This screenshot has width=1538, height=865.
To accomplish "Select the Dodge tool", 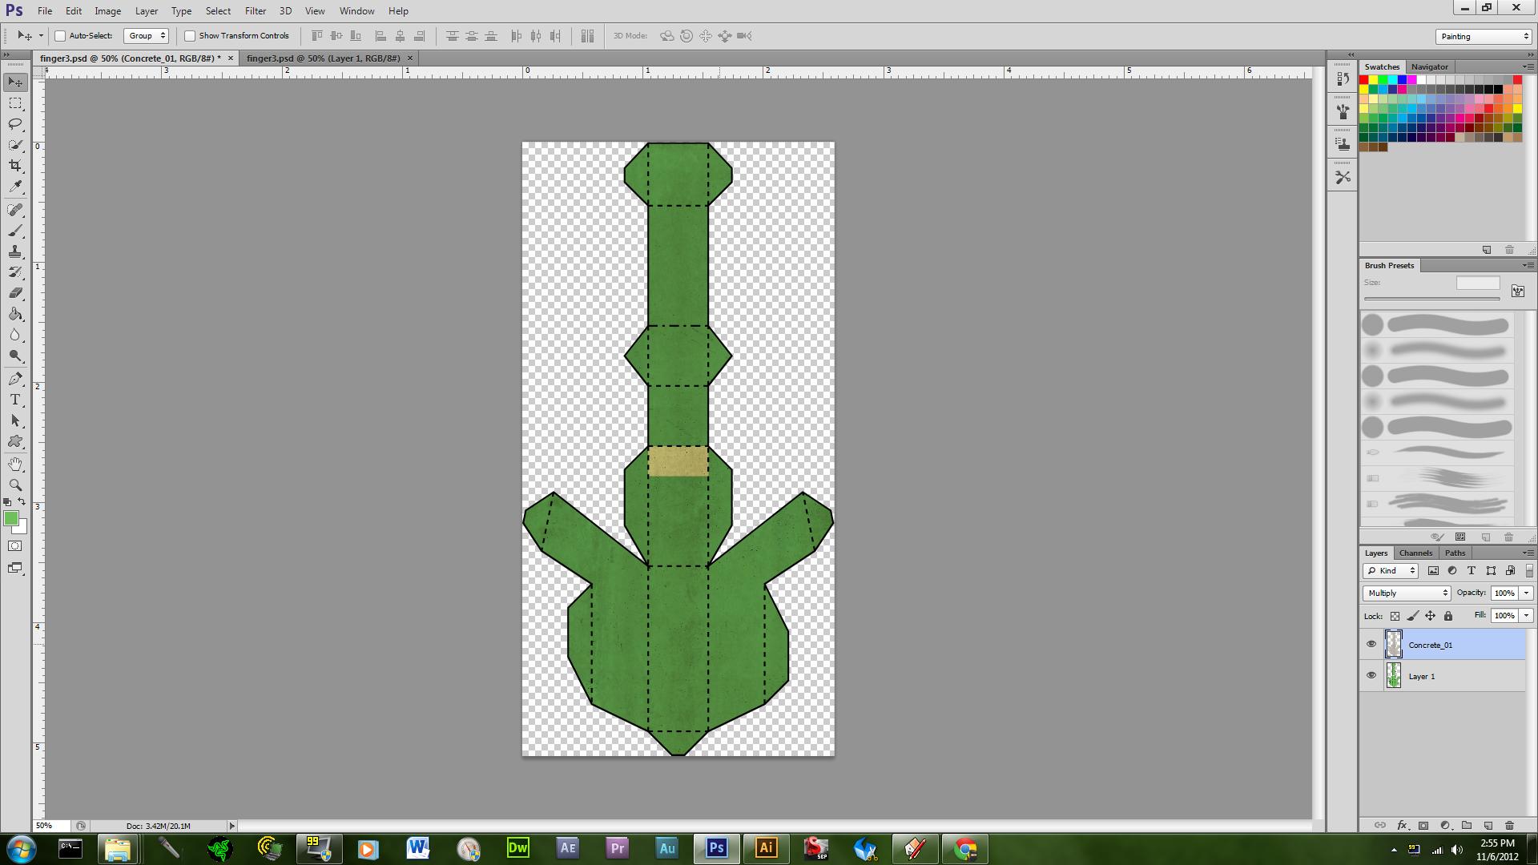I will tap(15, 356).
